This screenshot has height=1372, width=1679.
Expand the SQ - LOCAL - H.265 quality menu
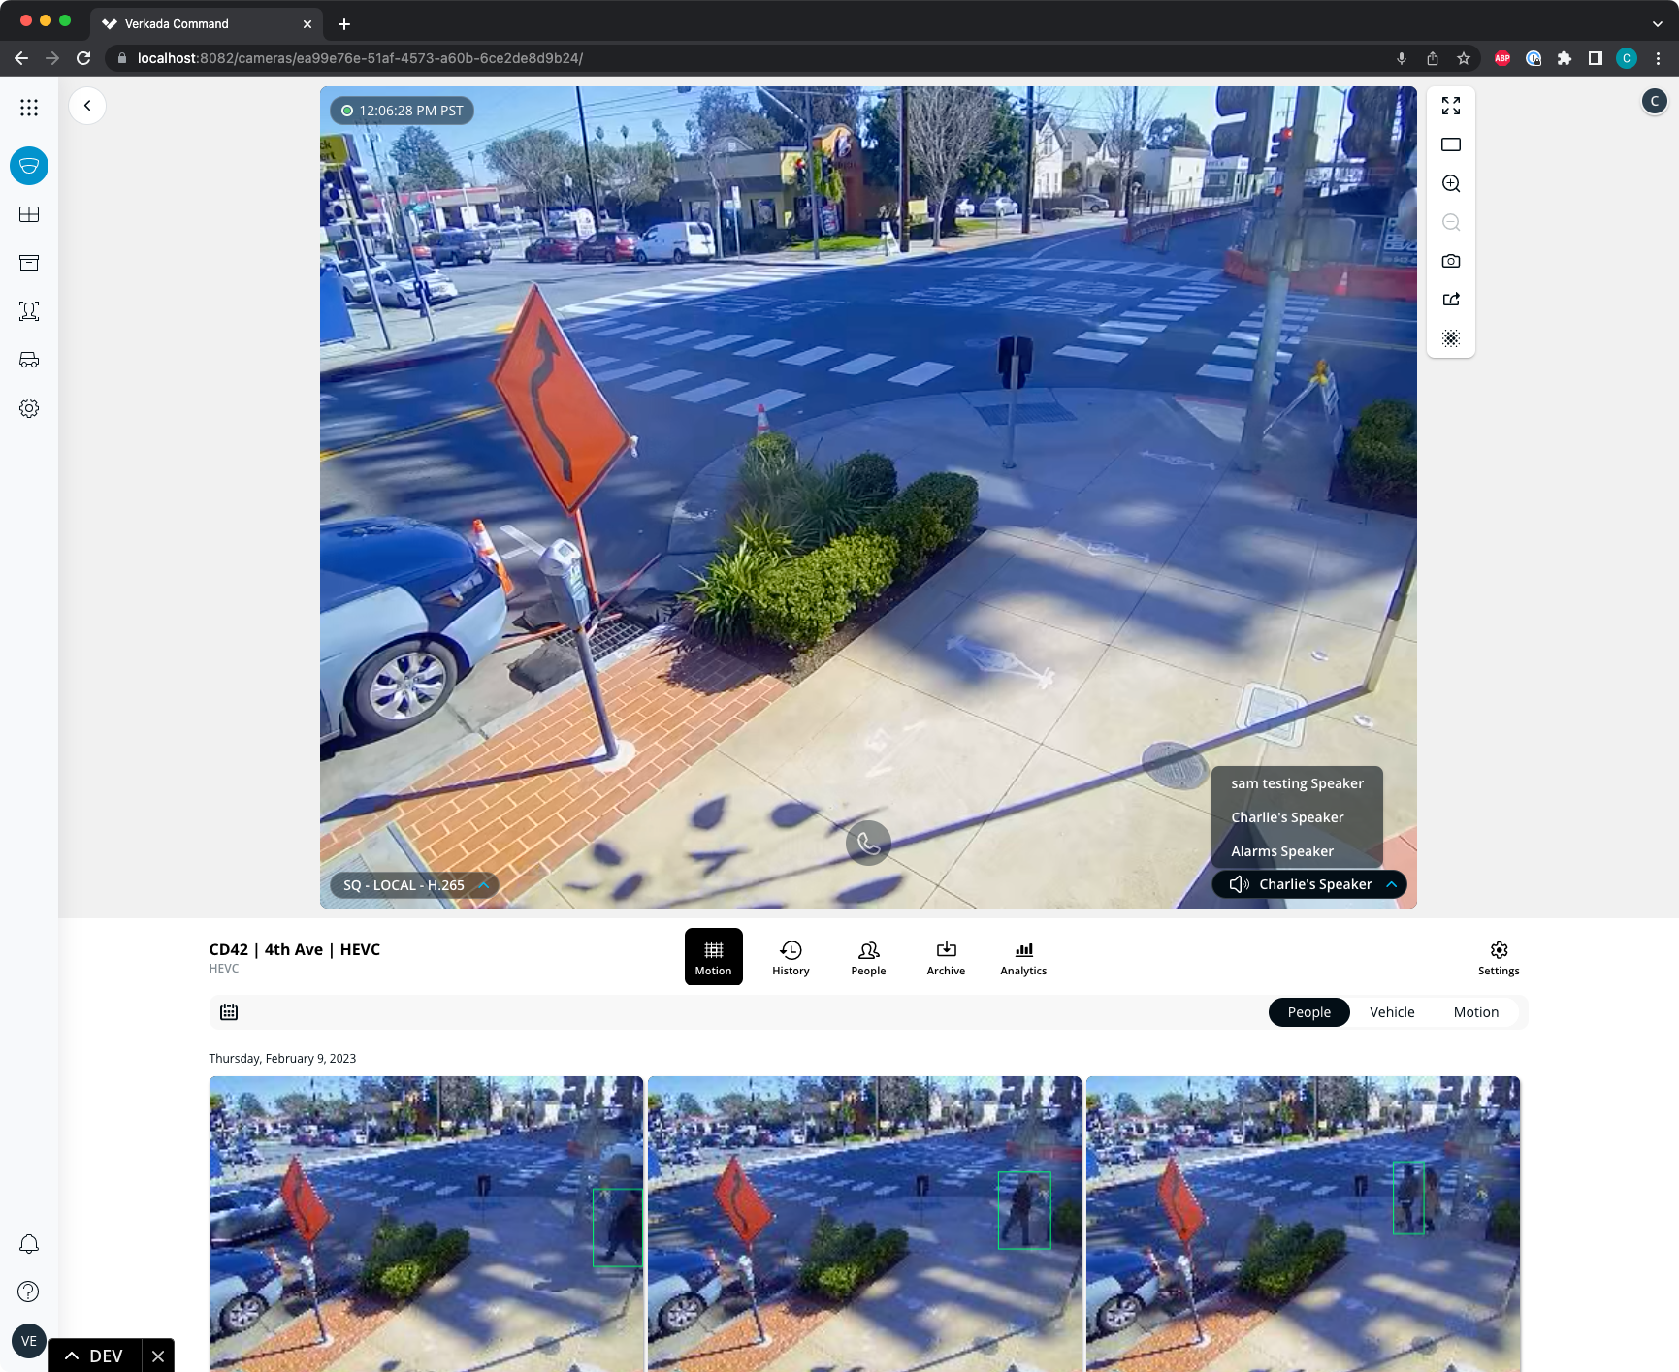click(x=414, y=885)
